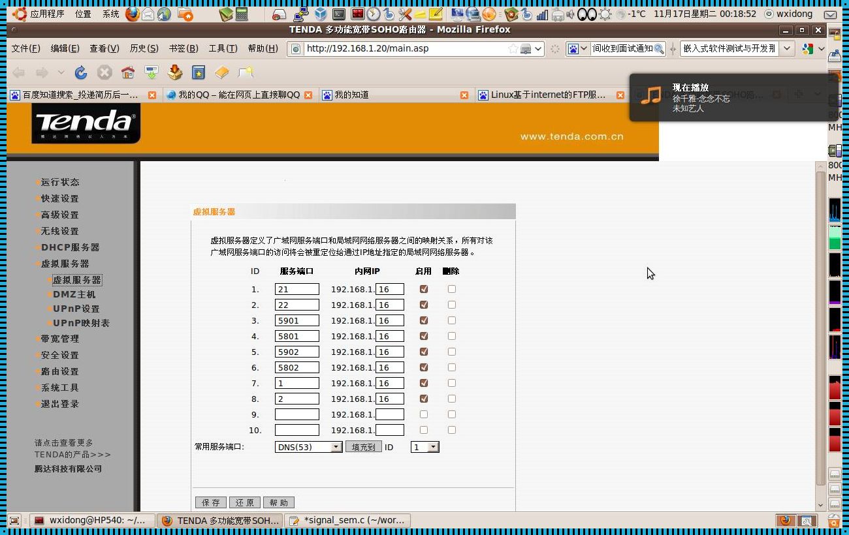Close the 百度知道搜索 tab
849x535 pixels.
point(152,95)
